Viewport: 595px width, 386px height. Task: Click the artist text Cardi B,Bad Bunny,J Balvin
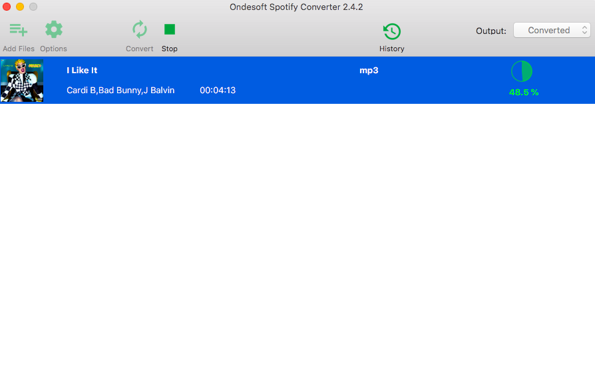120,91
